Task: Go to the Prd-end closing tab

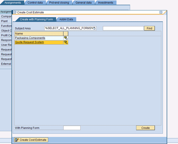Action: click(x=59, y=3)
